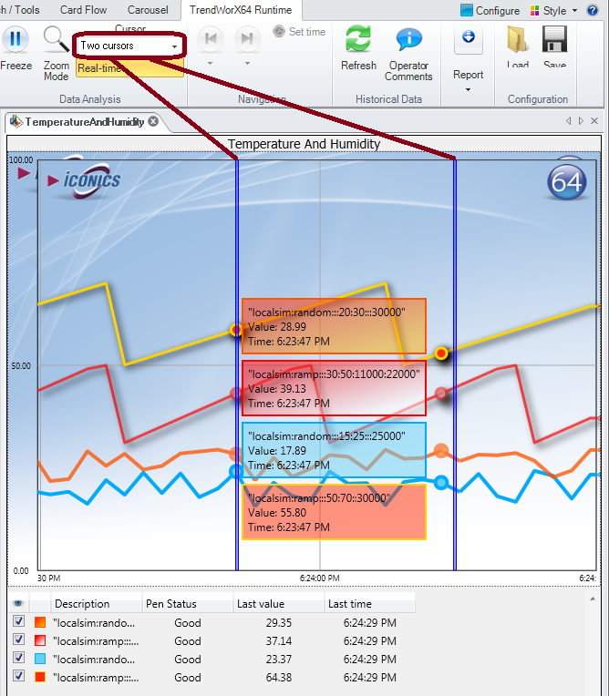The height and width of the screenshot is (696, 609).
Task: Open Operator Comments info bubble
Action: pos(408,41)
